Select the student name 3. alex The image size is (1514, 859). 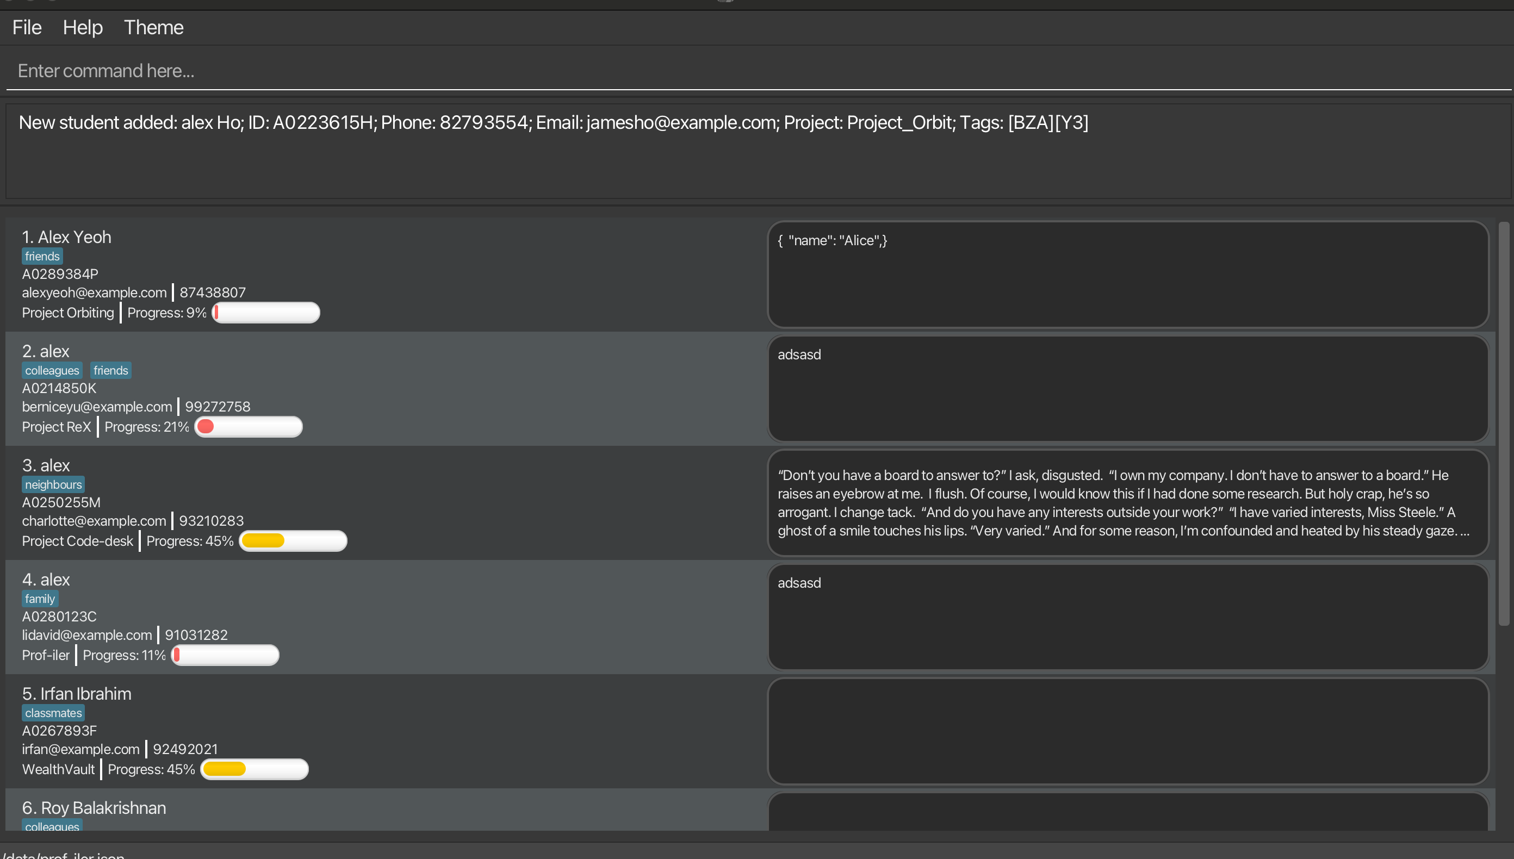[46, 465]
